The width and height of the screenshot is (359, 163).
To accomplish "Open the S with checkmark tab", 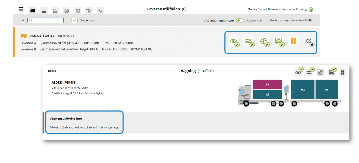I will [x=100, y=10].
